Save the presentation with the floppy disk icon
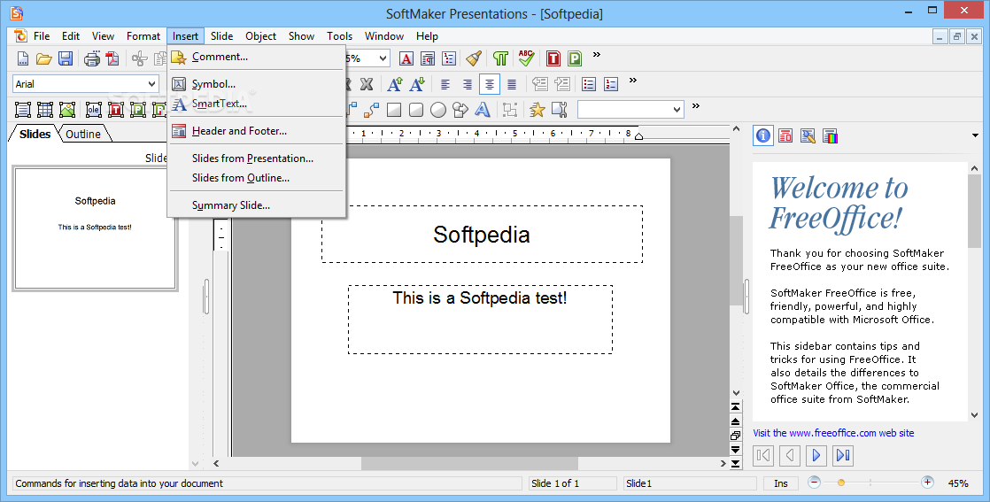Screen dimensions: 990x502 point(65,58)
